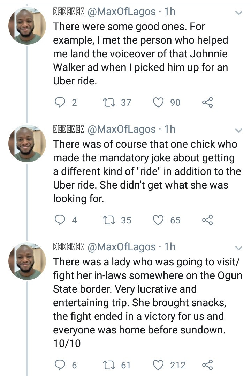This screenshot has height=376, width=251.
Task: Like the "mandatory joke" tweet
Action: pos(159,220)
